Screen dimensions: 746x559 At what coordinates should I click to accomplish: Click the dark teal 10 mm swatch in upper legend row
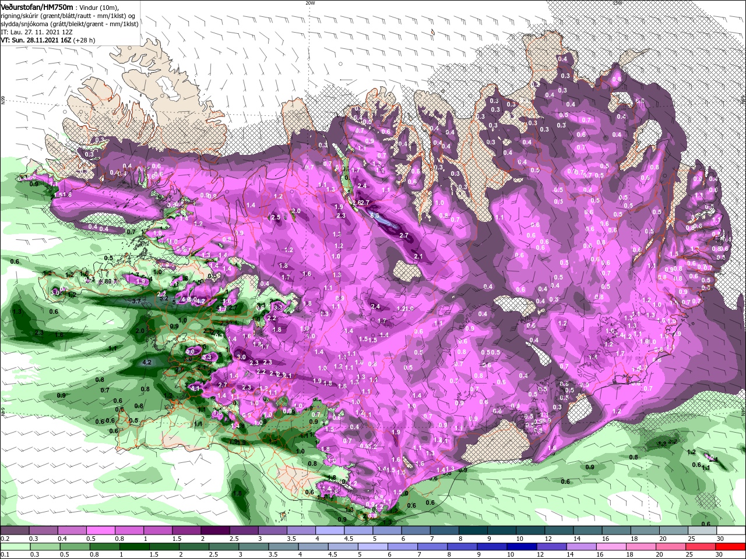tap(531, 531)
